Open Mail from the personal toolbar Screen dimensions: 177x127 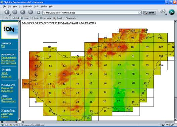click(x=15, y=18)
